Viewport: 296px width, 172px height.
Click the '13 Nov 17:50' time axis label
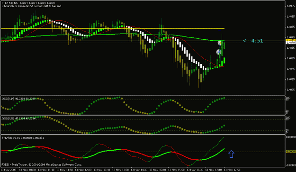(233, 170)
